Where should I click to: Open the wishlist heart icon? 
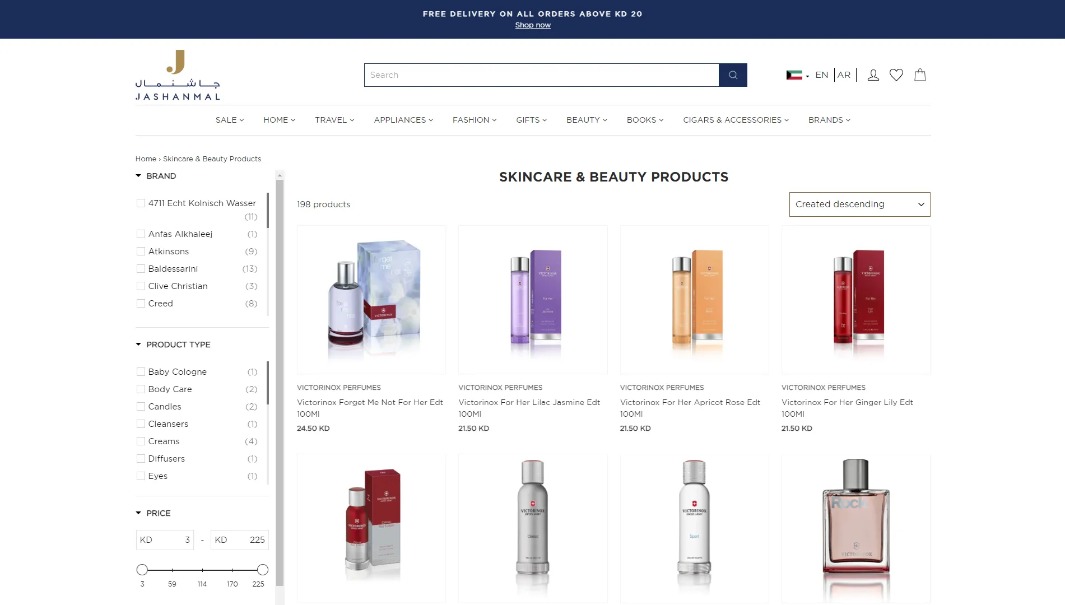[896, 75]
